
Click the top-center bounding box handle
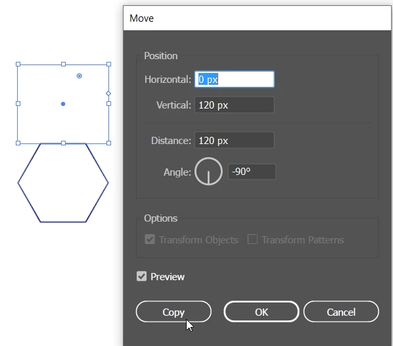[63, 64]
